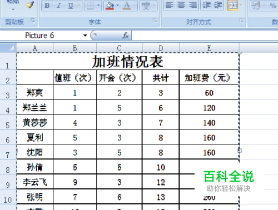Click the accounting number format icon
This screenshot has height=210, width=278.
click(x=256, y=6)
